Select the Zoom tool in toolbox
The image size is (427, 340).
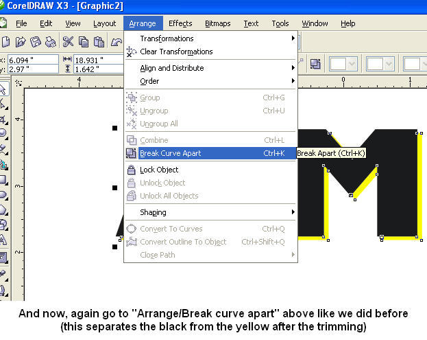[3, 134]
